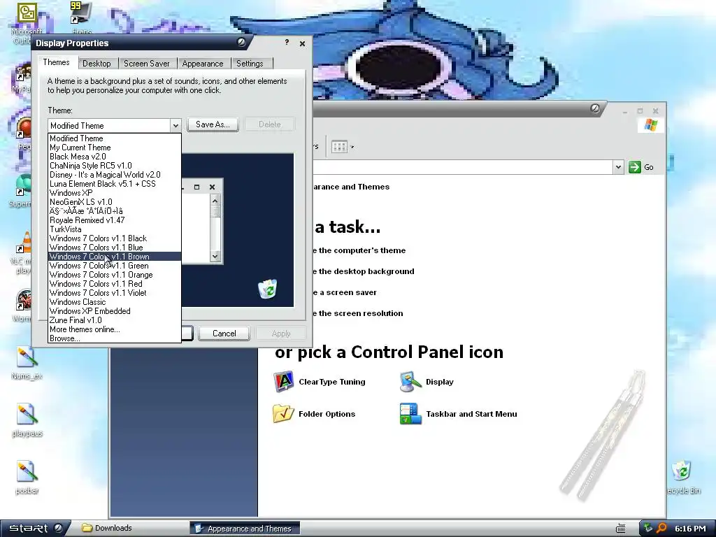
Task: Click the Control Panel address input field
Action: pyautogui.click(x=462, y=167)
